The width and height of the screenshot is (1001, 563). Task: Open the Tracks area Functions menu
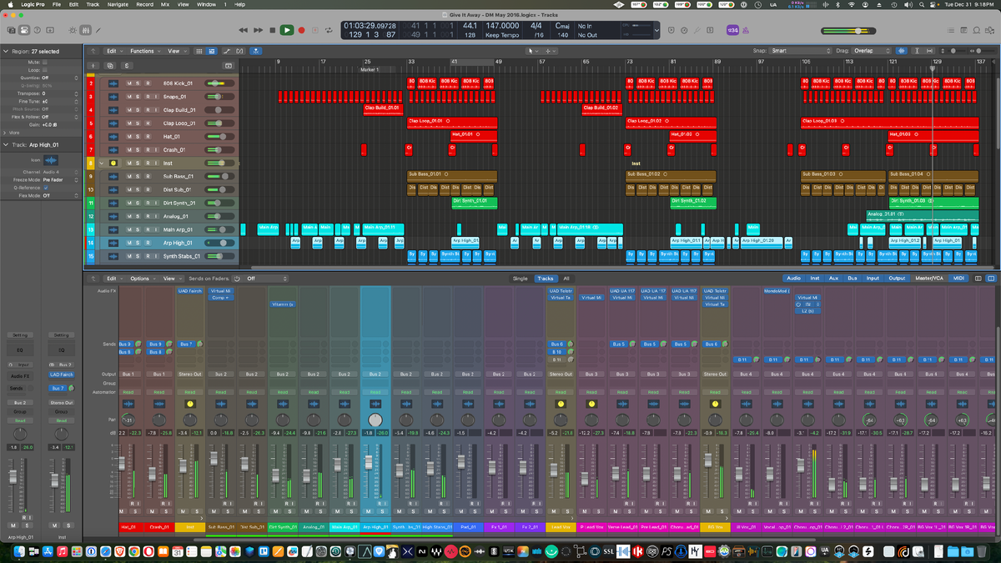145,51
